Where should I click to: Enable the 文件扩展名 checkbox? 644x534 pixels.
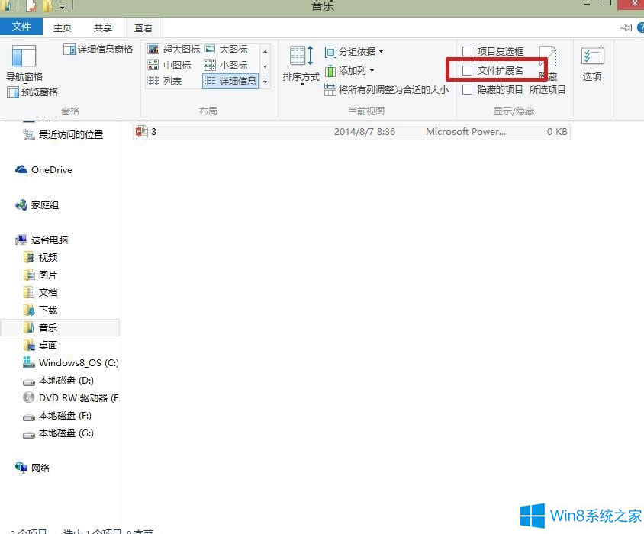[x=466, y=70]
